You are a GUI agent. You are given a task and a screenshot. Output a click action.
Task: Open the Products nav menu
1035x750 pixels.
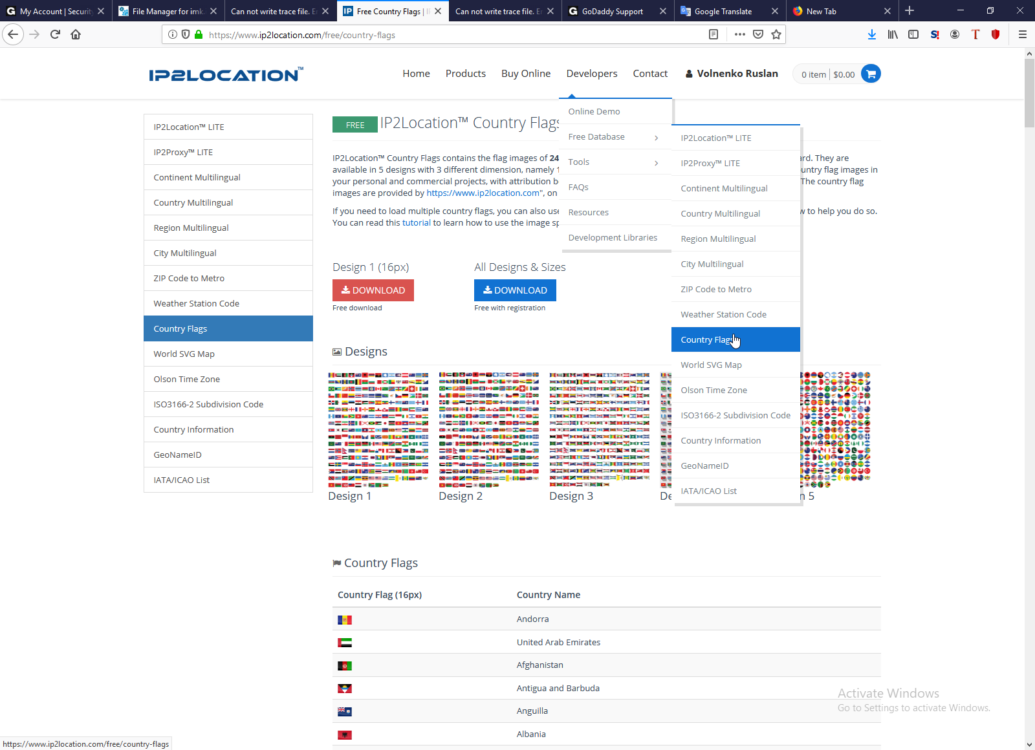pyautogui.click(x=466, y=74)
